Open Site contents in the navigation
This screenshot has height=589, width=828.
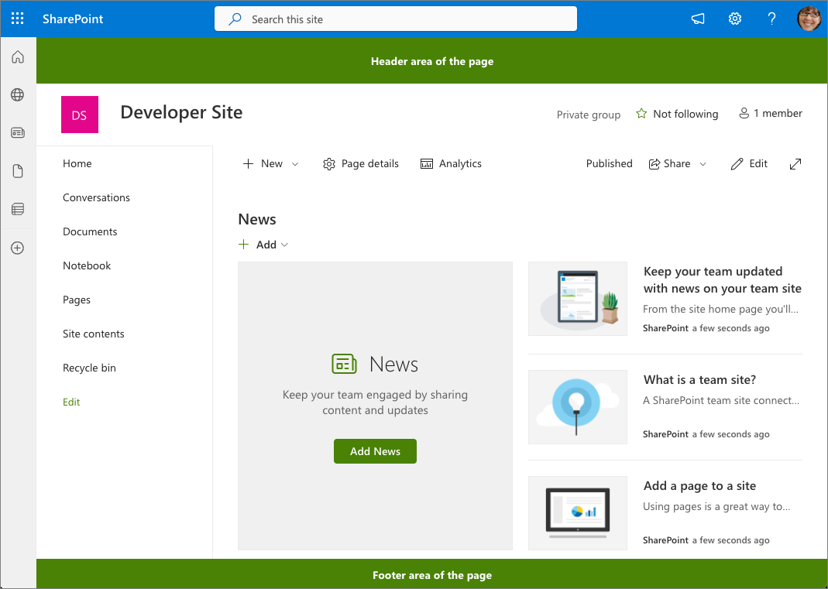pos(94,334)
